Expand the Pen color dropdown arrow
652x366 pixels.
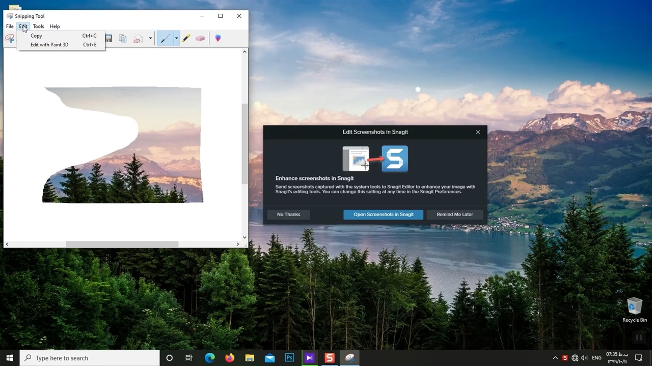coord(176,39)
